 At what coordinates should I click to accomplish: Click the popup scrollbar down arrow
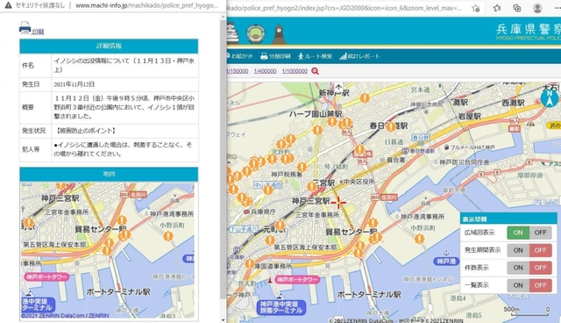224,319
